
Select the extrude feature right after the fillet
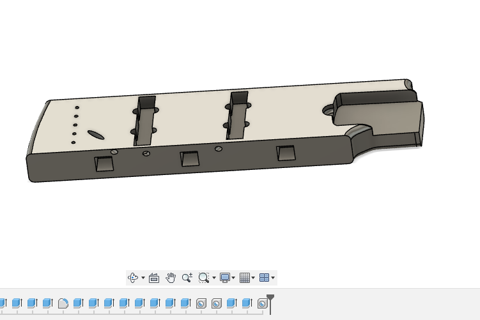[x=79, y=303]
